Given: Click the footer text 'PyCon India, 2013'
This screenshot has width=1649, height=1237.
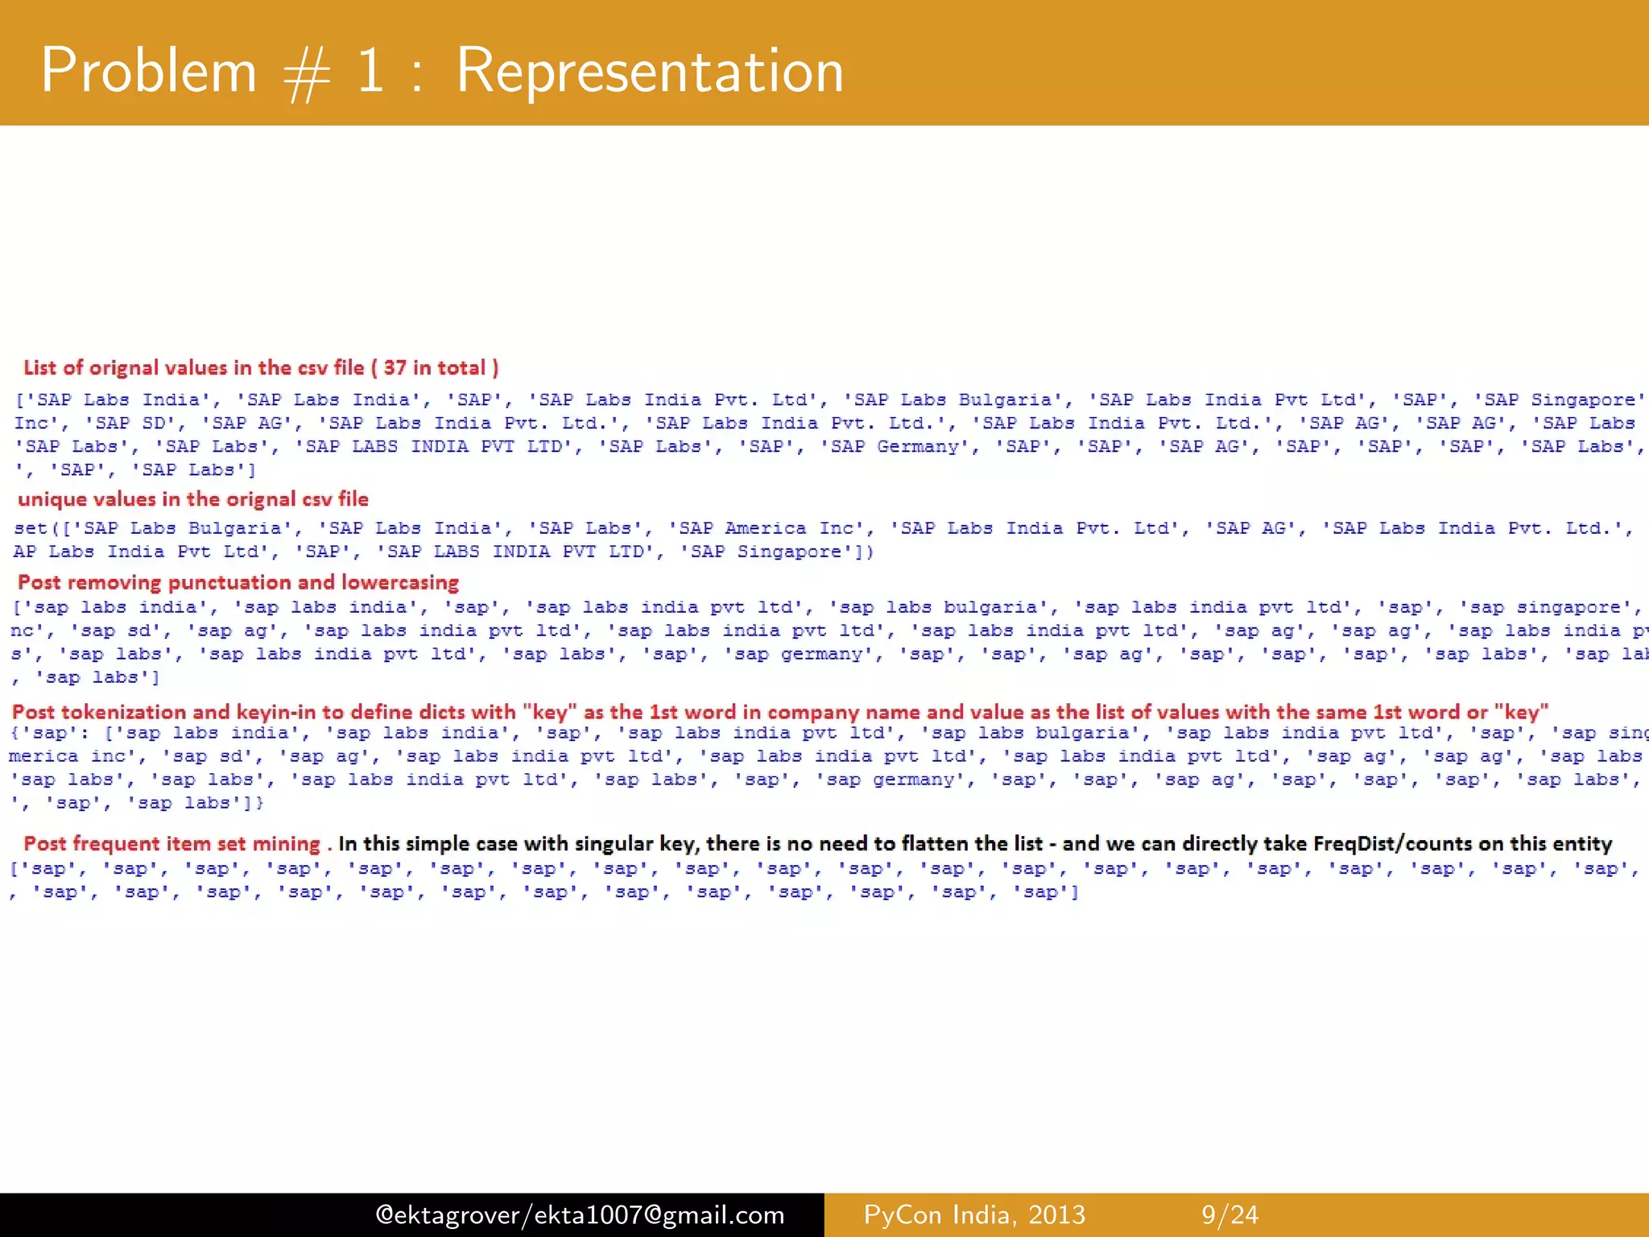Looking at the screenshot, I should click(974, 1214).
